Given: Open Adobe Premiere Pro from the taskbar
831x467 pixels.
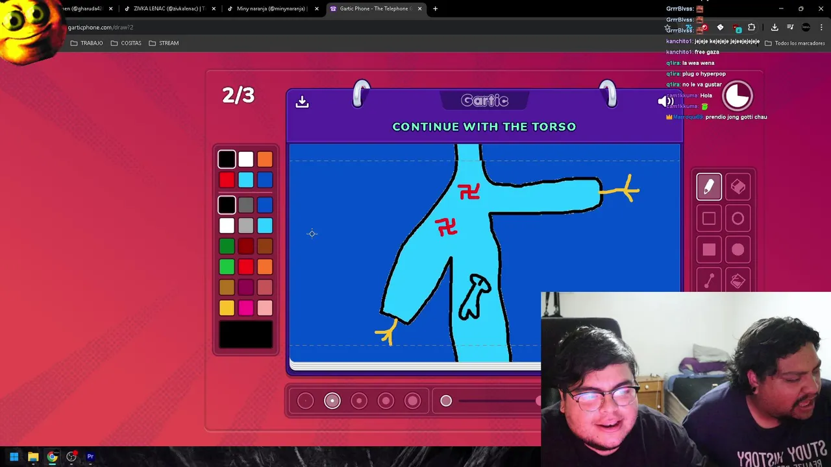Looking at the screenshot, I should pyautogui.click(x=90, y=457).
